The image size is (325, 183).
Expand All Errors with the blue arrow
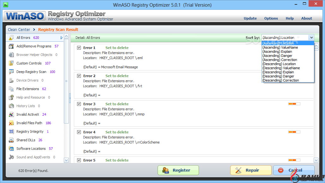[x=61, y=38]
